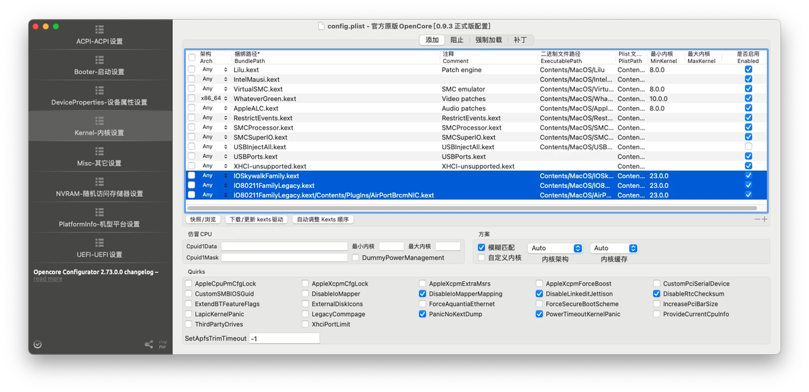This screenshot has width=809, height=392.
Task: Open Arch selector for AppleALC.kext row
Action: [x=214, y=108]
